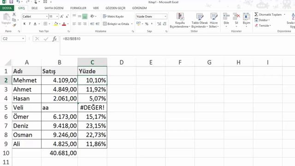Screen dimensions: 295x166
Task: Open the GÖRÜNÜM tab
Action: pyautogui.click(x=139, y=8)
